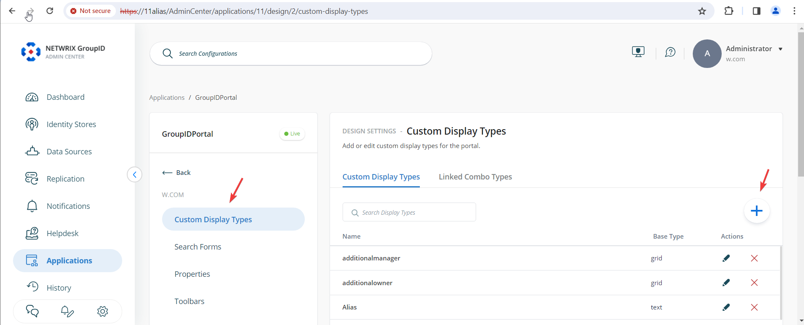
Task: Focus the Search Configurations field
Action: 291,54
